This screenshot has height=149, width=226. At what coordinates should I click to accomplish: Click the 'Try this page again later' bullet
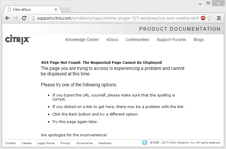click(x=75, y=122)
